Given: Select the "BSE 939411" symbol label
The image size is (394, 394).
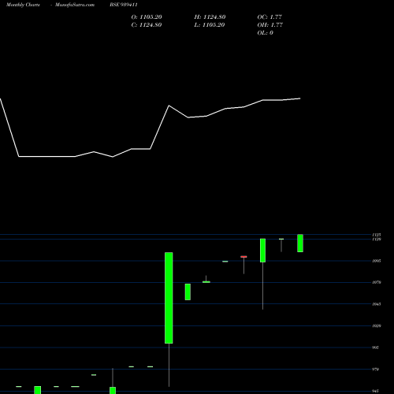Looking at the screenshot, I should (x=124, y=5).
